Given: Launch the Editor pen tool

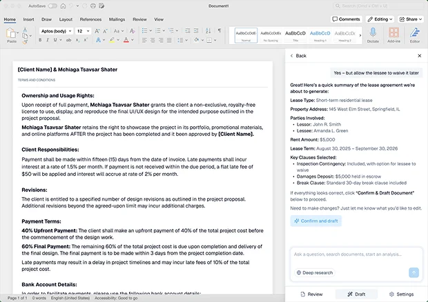Looking at the screenshot, I should point(415,34).
